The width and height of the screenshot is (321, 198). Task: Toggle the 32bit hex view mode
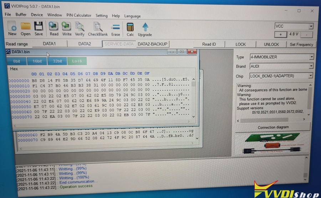point(57,61)
